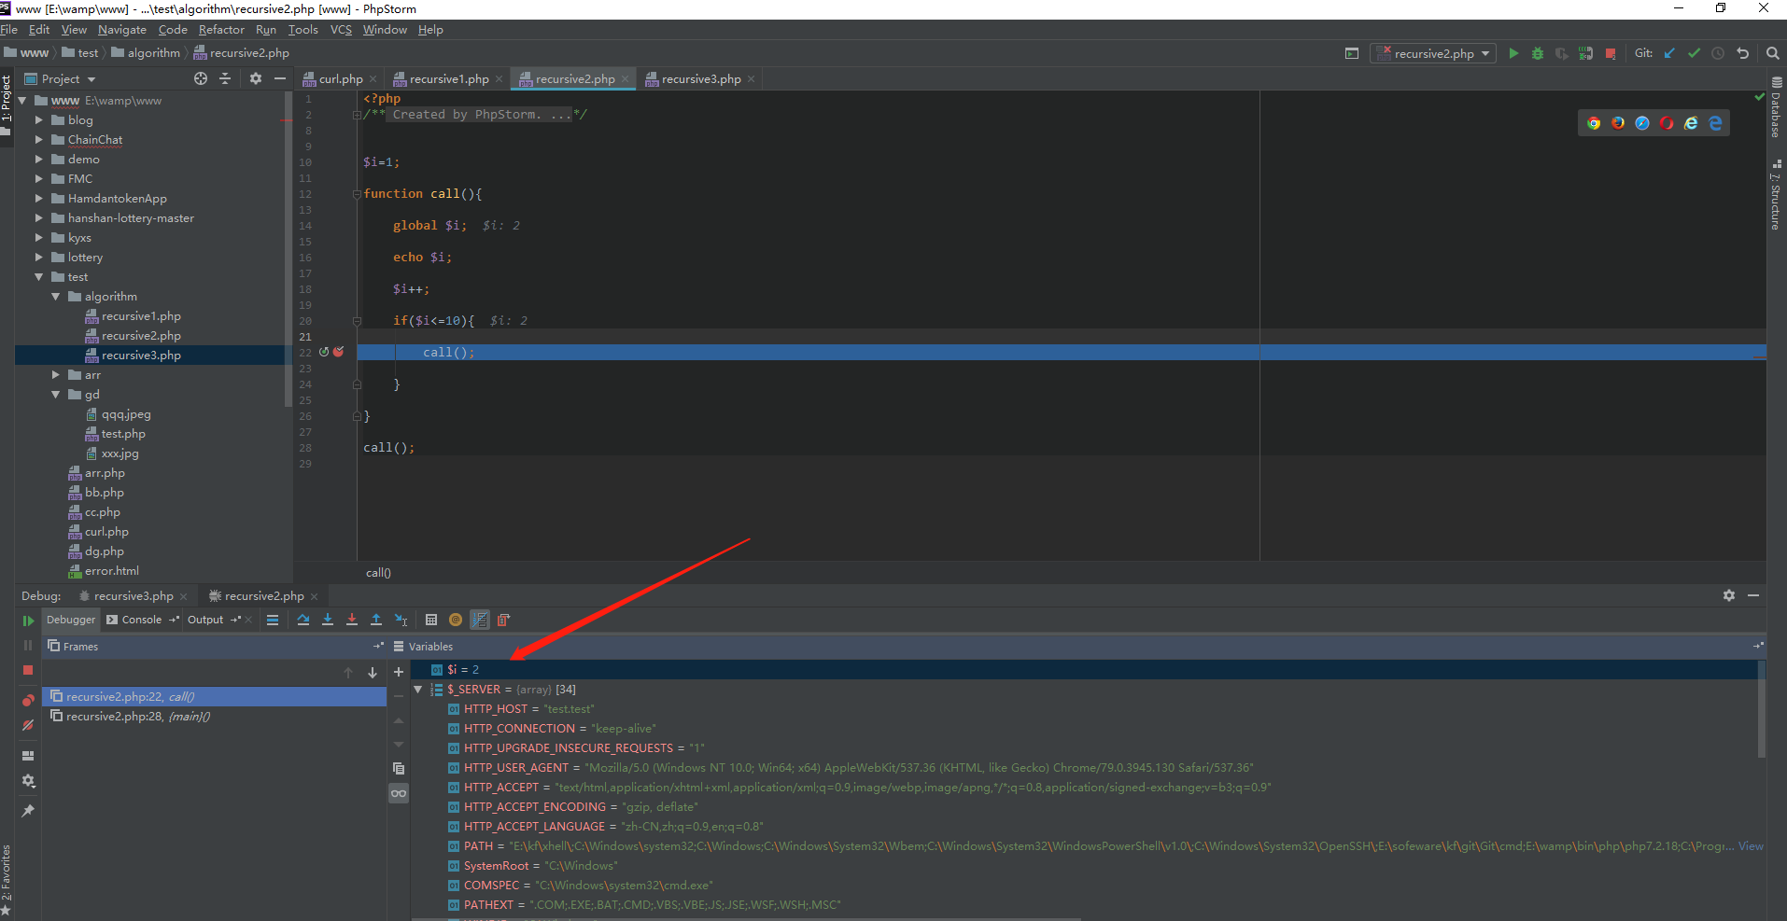Screen dimensions: 1787x921
Task: Open the recursive2.php run configuration dropdown
Action: 1433,53
